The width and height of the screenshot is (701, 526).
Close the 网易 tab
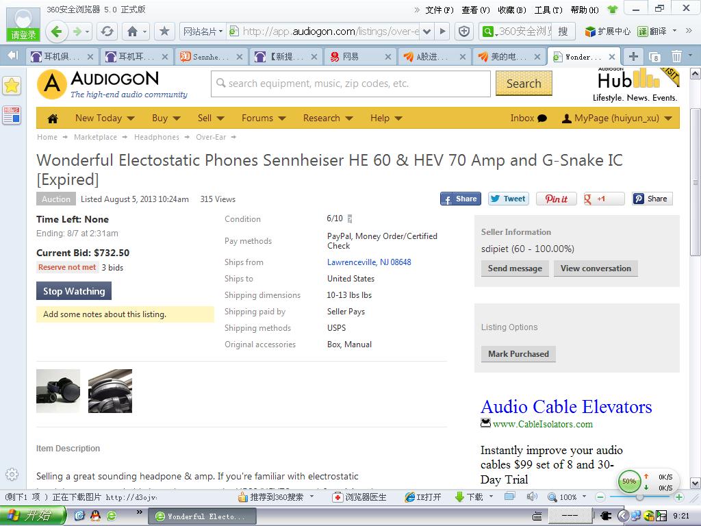tap(388, 57)
